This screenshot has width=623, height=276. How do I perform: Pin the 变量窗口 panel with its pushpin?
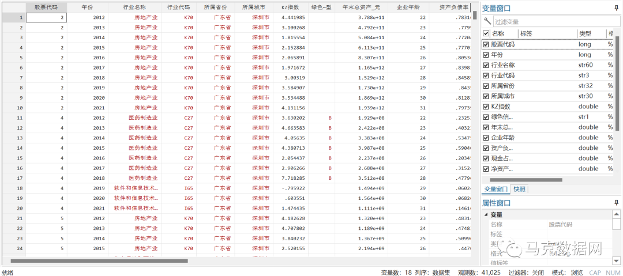[616, 8]
